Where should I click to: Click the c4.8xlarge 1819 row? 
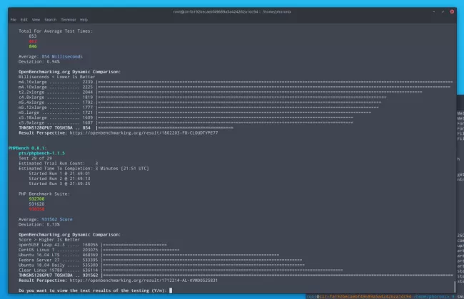pos(203,97)
